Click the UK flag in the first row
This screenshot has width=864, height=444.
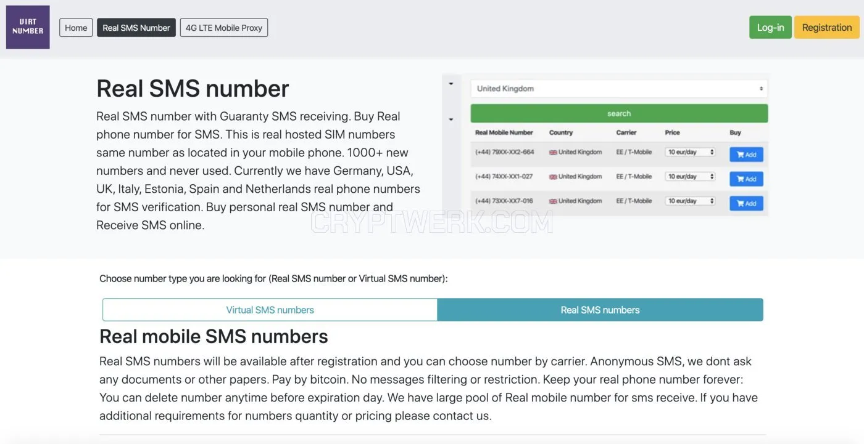pos(553,152)
